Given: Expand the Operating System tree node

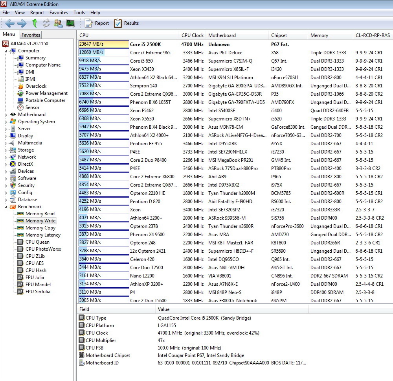Looking at the screenshot, I should point(6,122).
